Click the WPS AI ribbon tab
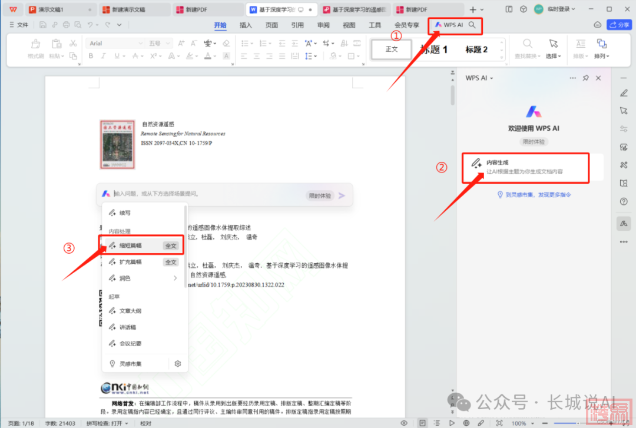Screen dimensions: 636x428 [x=449, y=25]
